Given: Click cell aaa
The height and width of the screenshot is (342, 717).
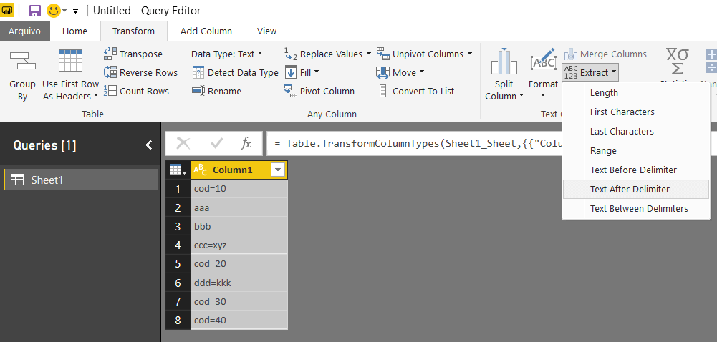Looking at the screenshot, I should tap(239, 207).
